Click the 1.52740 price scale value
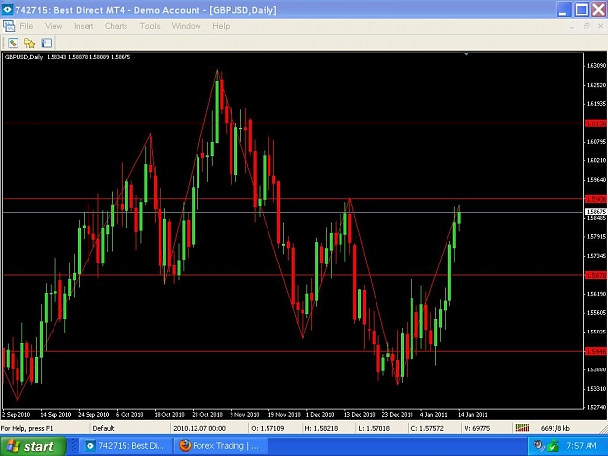Image resolution: width=608 pixels, height=456 pixels. click(595, 407)
